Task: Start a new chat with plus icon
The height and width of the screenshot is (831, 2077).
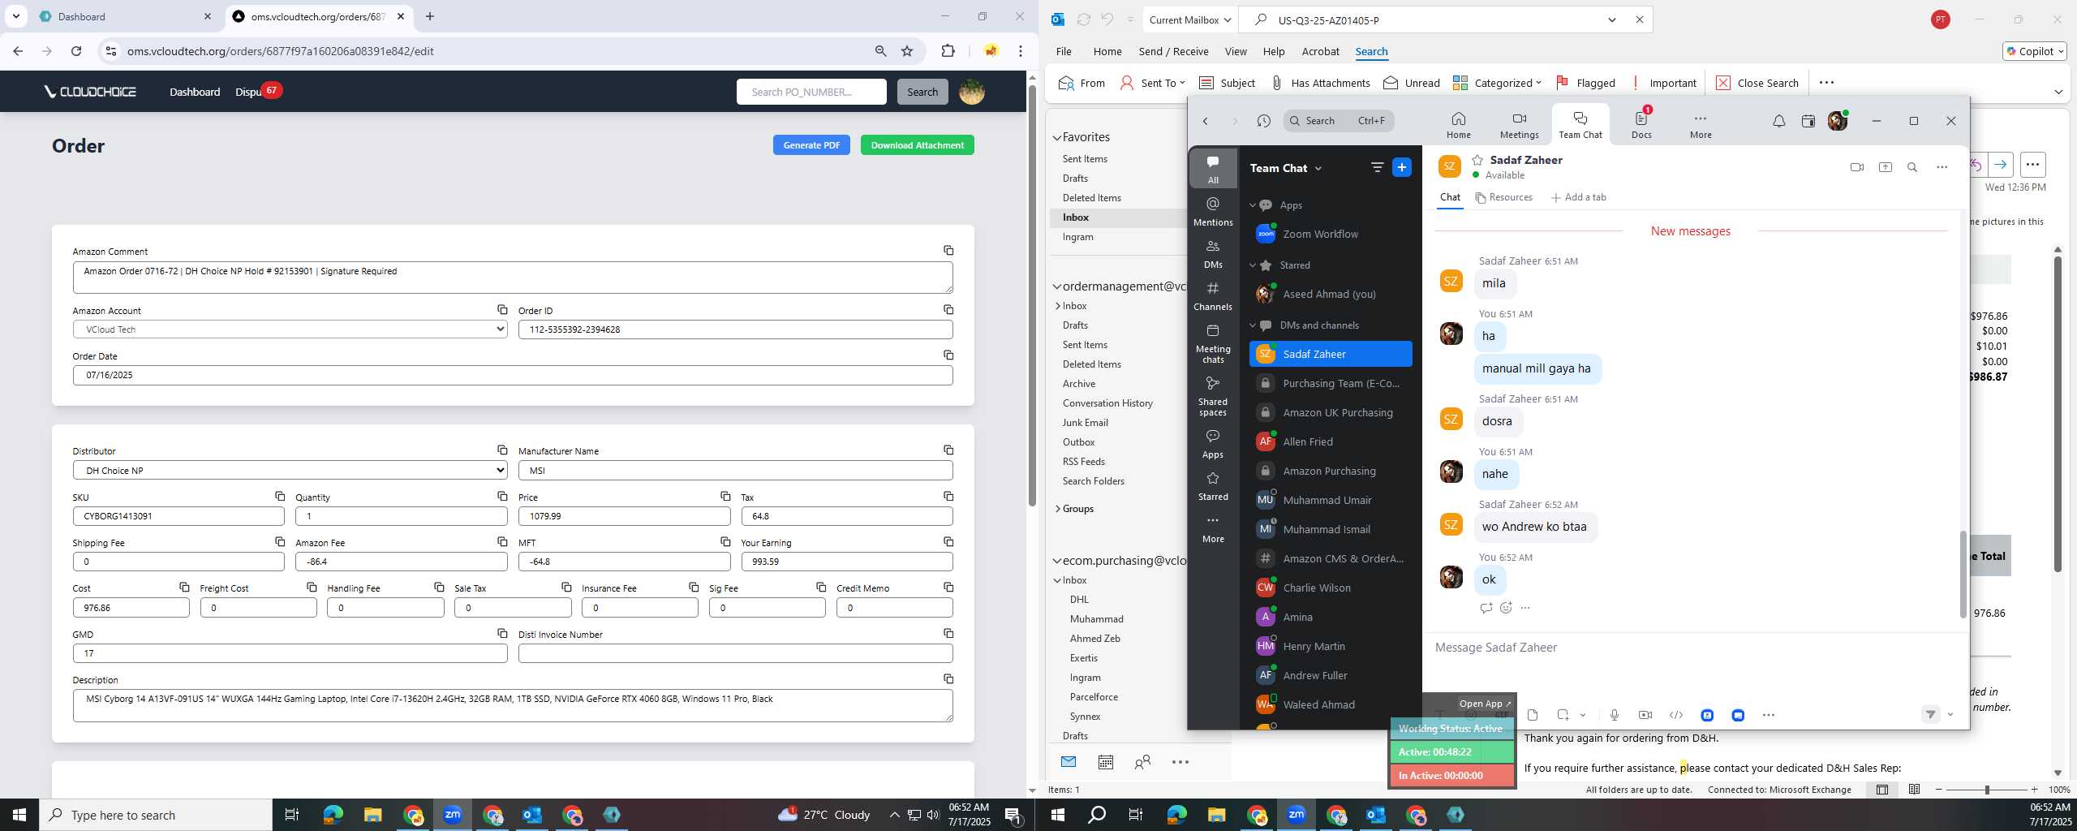Action: point(1401,167)
